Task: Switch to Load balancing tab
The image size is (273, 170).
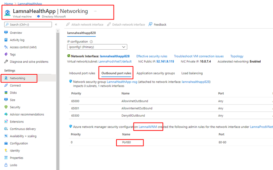Action: click(x=192, y=73)
